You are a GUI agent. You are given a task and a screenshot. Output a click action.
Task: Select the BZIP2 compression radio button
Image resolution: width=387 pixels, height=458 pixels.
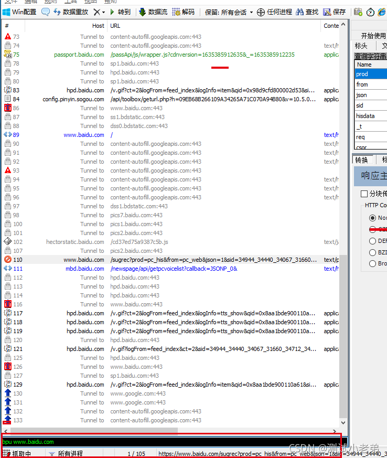(372, 252)
